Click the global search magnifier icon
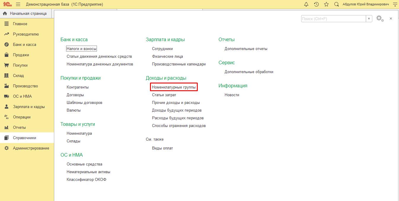 [x=336, y=4]
